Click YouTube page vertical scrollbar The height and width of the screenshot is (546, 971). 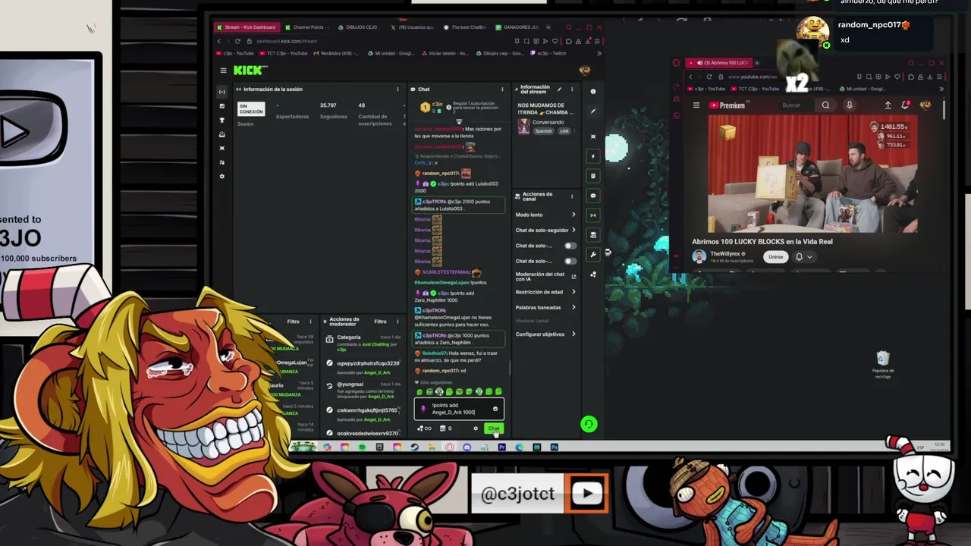click(x=944, y=110)
